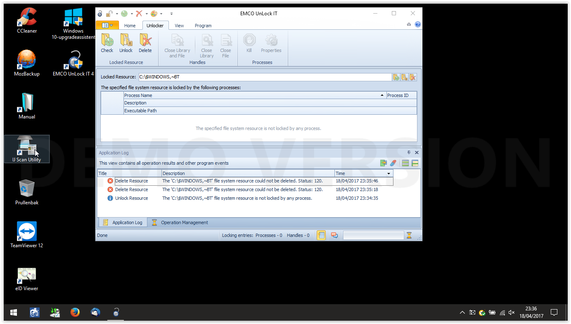Switch to the View ribbon tab
The width and height of the screenshot is (571, 324).
(x=179, y=26)
